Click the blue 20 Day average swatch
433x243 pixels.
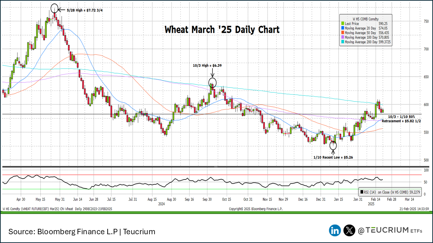[x=342, y=28]
